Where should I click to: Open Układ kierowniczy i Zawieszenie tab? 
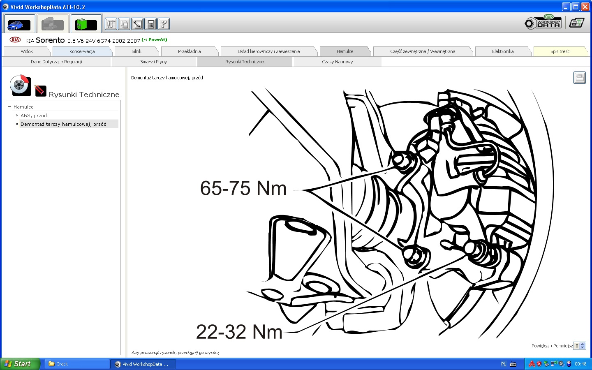(x=269, y=51)
